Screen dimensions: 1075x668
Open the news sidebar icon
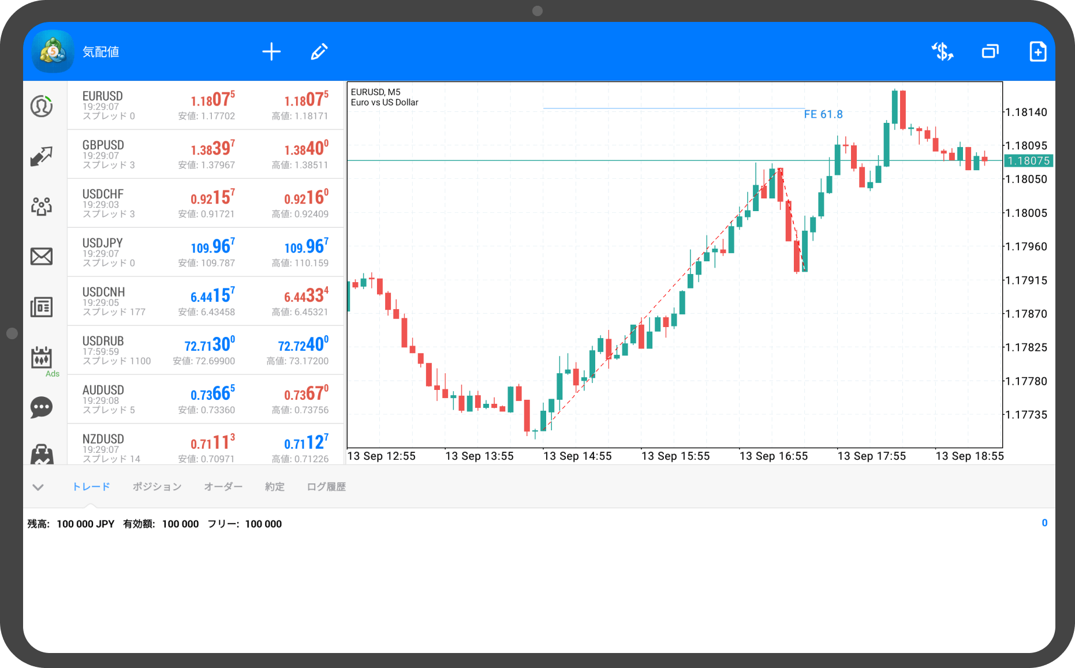point(42,307)
